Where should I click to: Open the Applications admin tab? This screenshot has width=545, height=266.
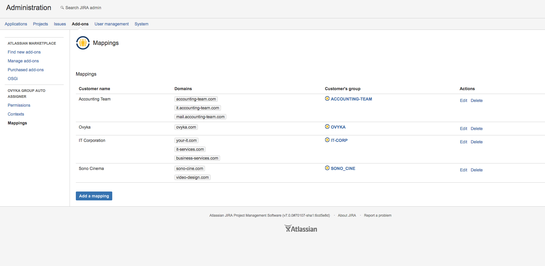pyautogui.click(x=16, y=24)
